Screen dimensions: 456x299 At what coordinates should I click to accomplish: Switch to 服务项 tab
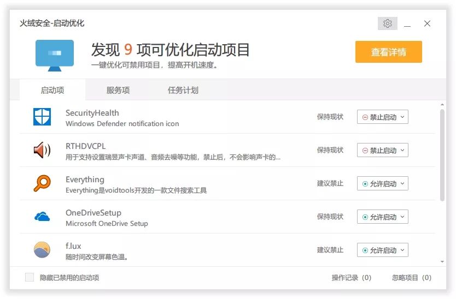pyautogui.click(x=118, y=90)
